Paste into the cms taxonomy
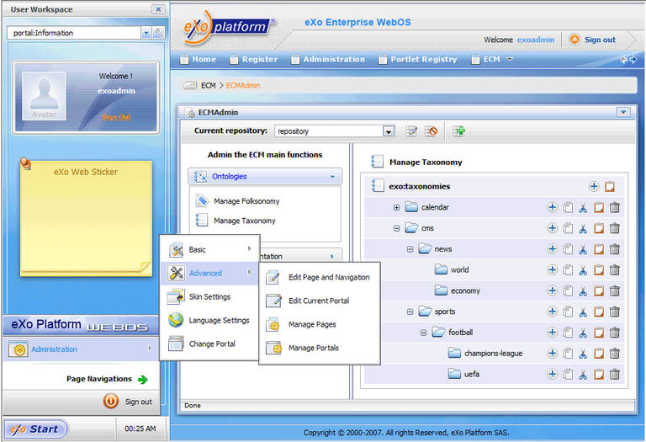The width and height of the screenshot is (646, 442). tap(599, 228)
